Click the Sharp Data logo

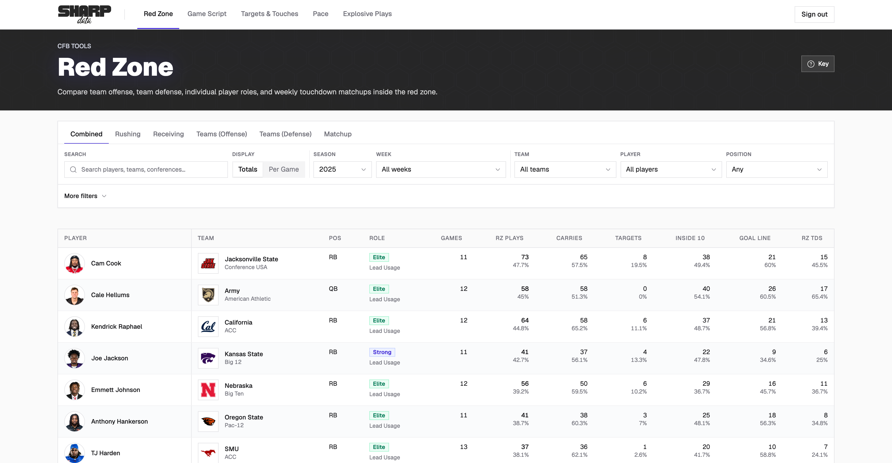point(84,15)
